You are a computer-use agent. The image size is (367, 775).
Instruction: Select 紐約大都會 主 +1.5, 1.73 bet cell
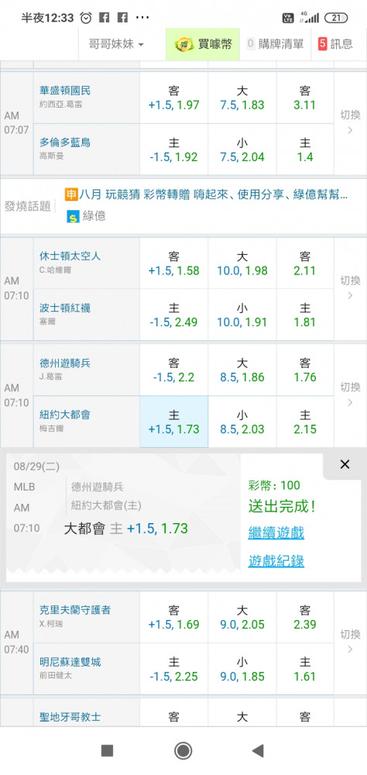[174, 422]
